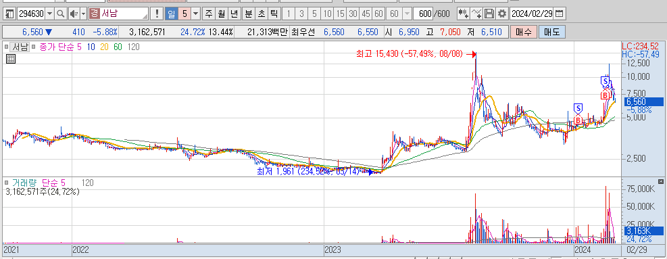This screenshot has height=259, width=667.
Task: Click the period value 5 field
Action: pos(184,14)
